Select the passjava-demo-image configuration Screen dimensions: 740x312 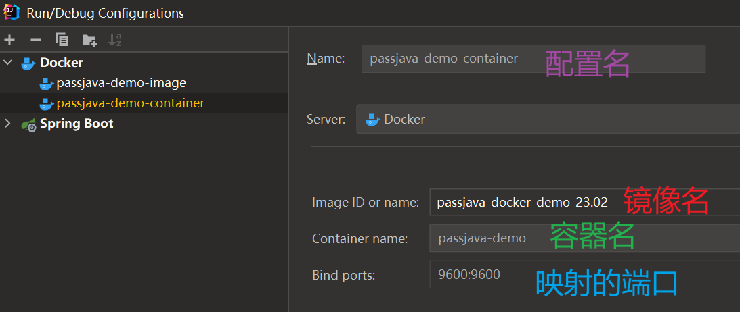[x=121, y=83]
